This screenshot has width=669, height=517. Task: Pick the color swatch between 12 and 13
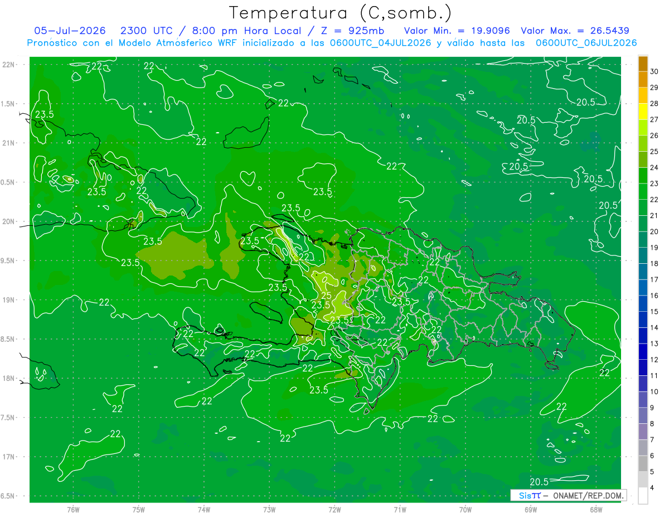click(x=643, y=351)
